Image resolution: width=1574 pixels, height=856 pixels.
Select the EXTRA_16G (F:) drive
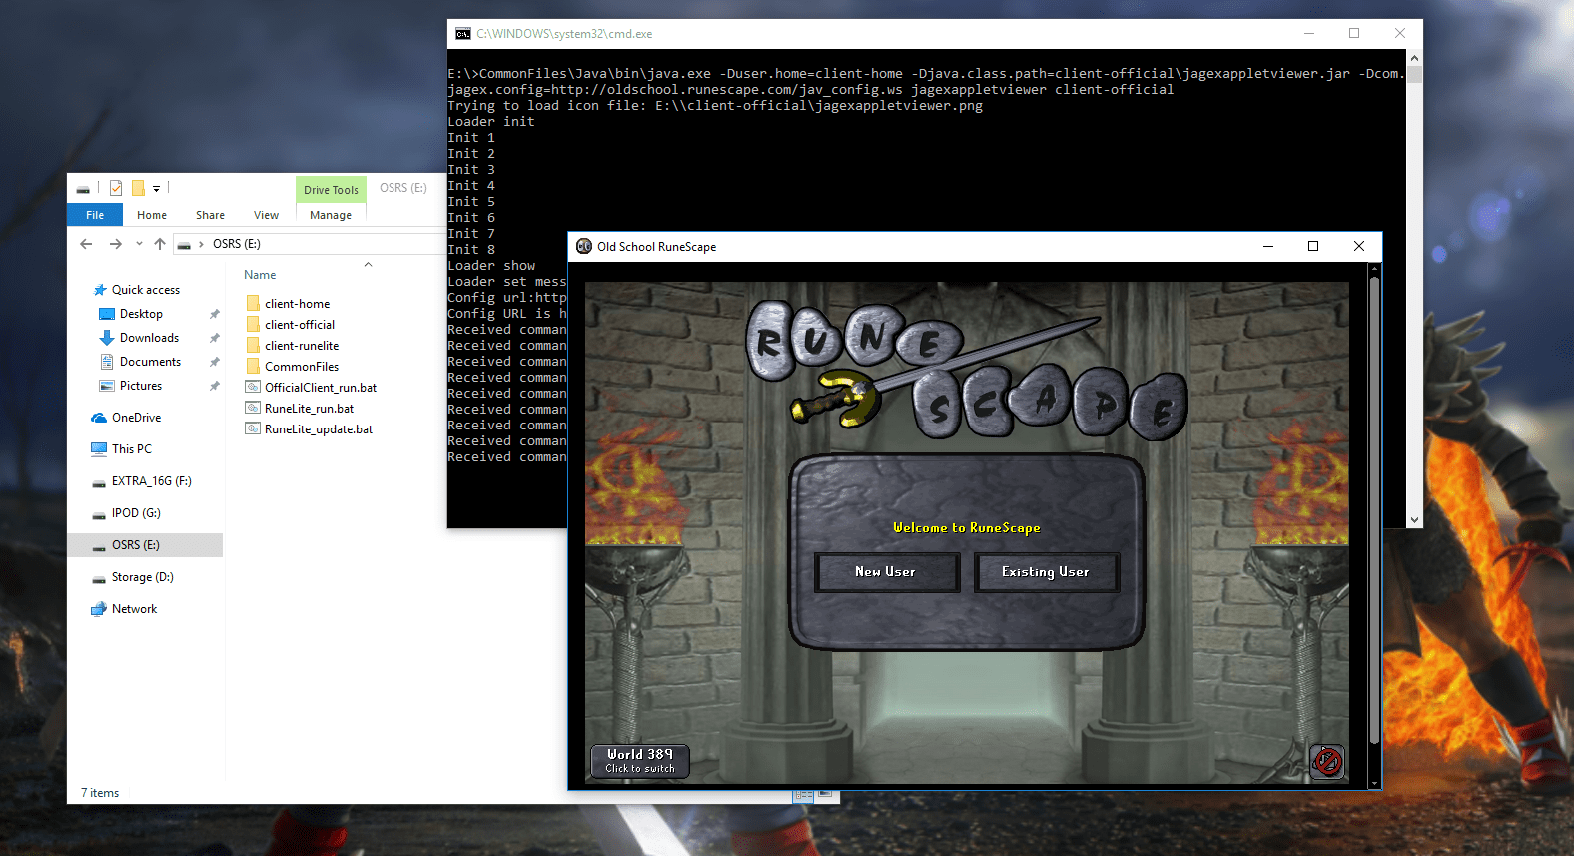151,481
